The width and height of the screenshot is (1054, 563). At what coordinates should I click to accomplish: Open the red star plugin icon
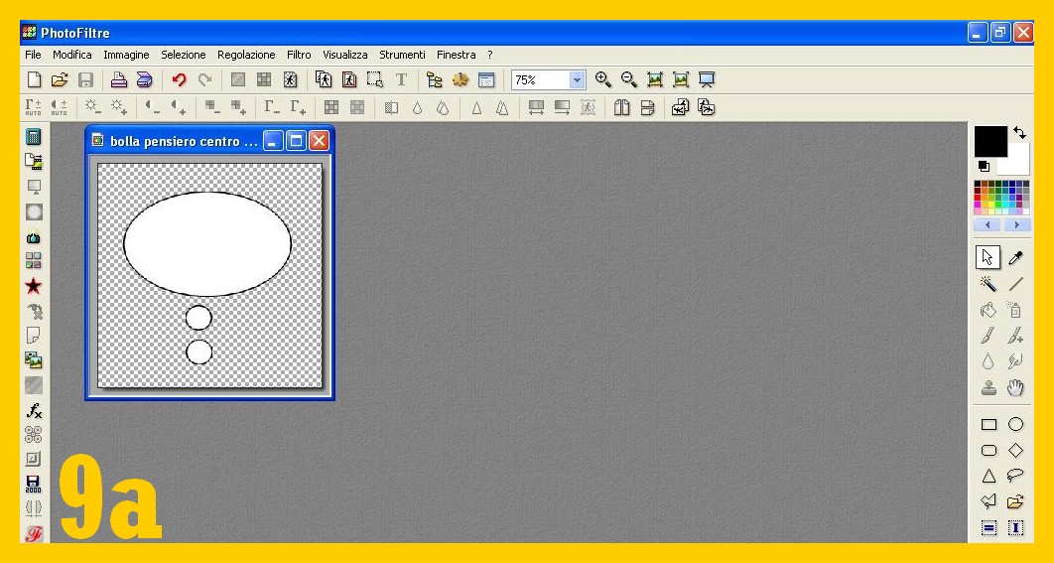(34, 286)
